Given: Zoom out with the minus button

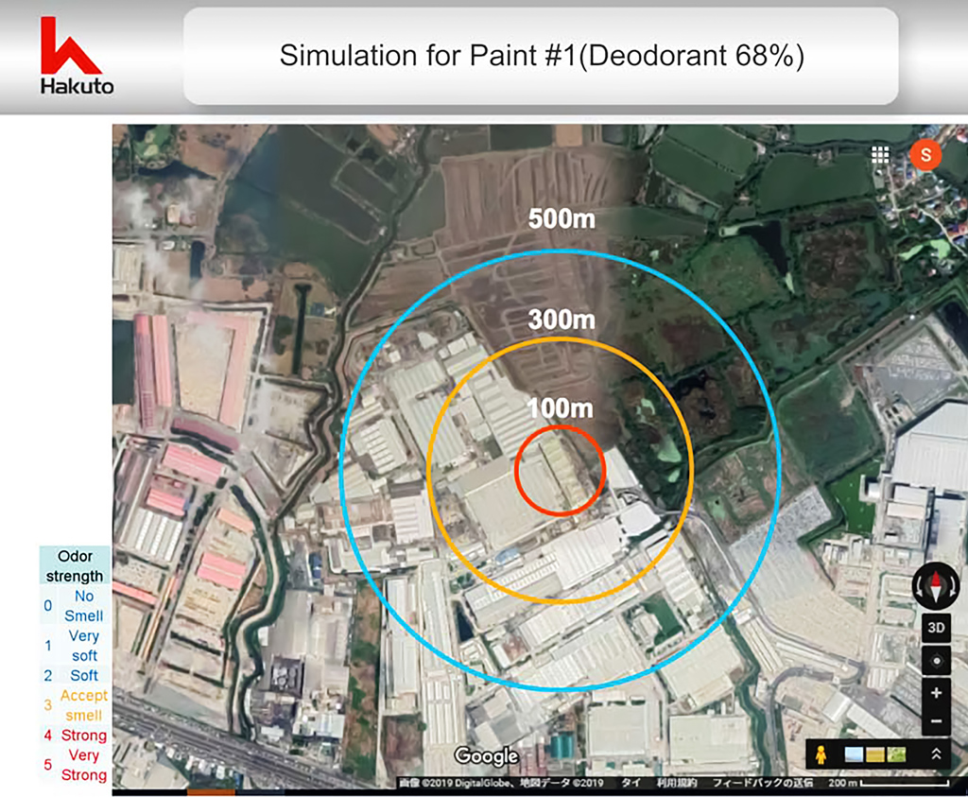Looking at the screenshot, I should (x=935, y=721).
